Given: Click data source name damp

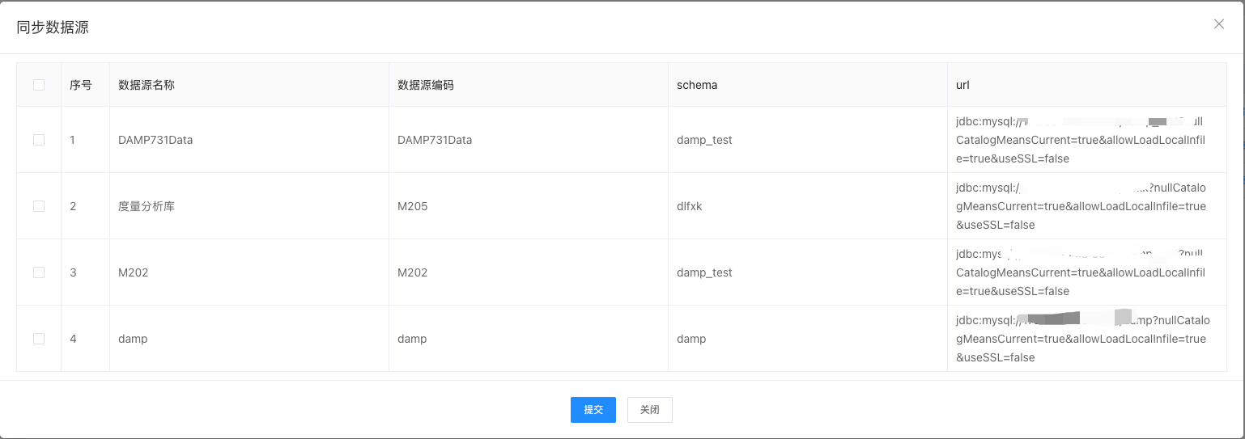Looking at the screenshot, I should pyautogui.click(x=133, y=339).
